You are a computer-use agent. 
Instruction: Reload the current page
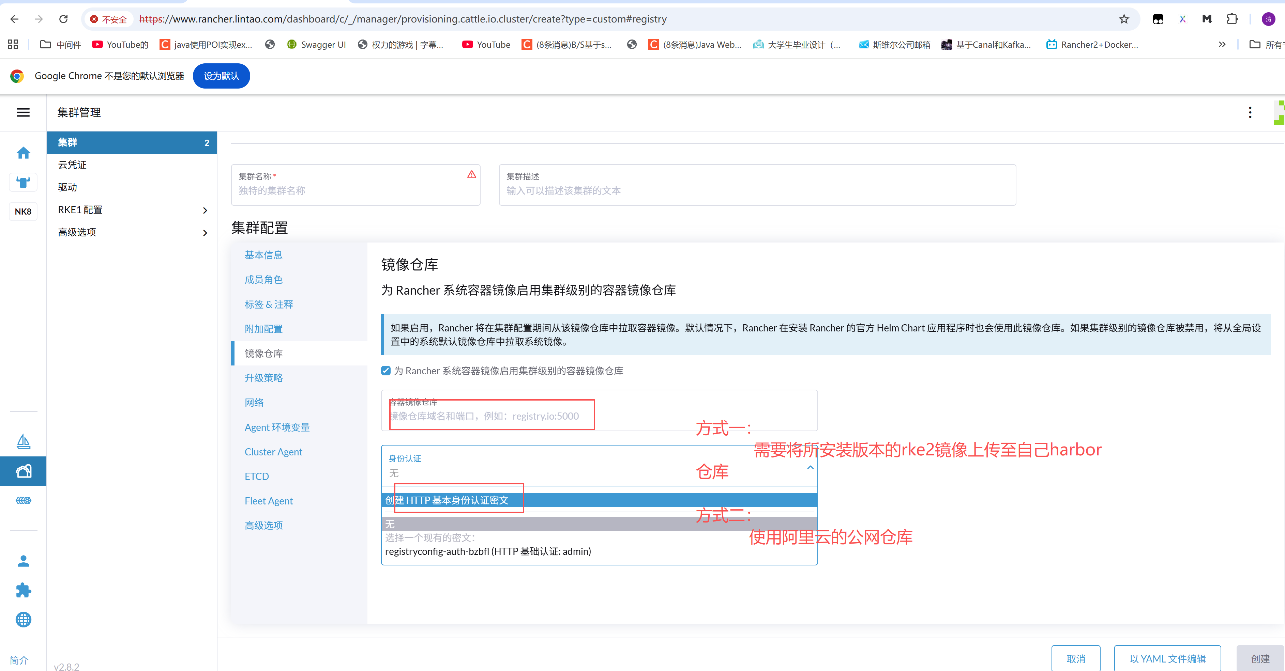pos(63,19)
